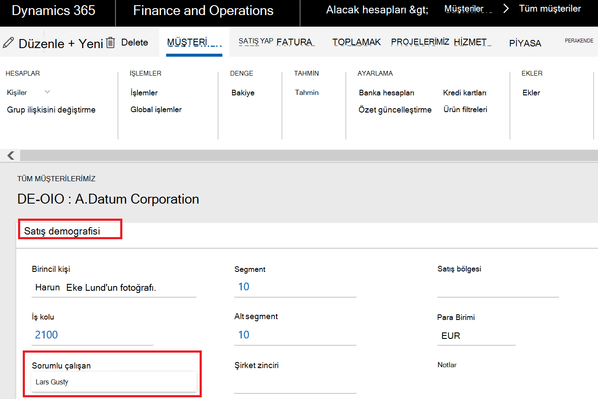Click the Para Birimi field EUR

[476, 336]
